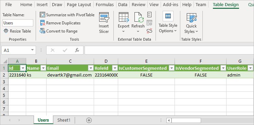The width and height of the screenshot is (254, 125).
Task: Select the Id cell 2231640
Action: coord(17,75)
